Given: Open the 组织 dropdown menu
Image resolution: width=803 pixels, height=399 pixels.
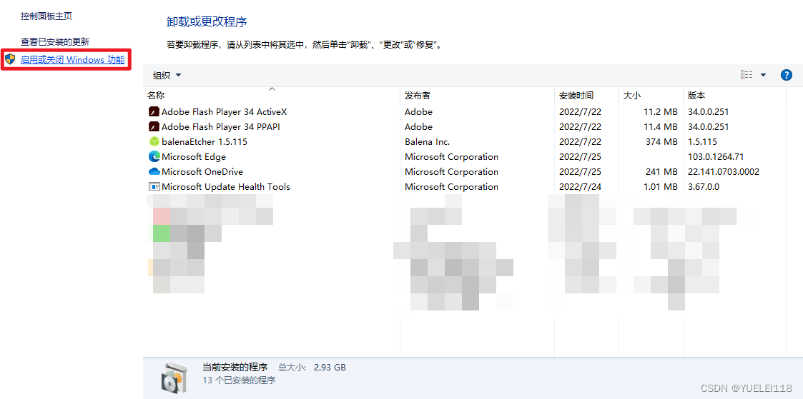Looking at the screenshot, I should pos(167,76).
